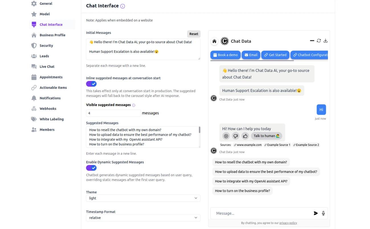Disable Dynamic Suggested Messages toggle

[x=91, y=168]
